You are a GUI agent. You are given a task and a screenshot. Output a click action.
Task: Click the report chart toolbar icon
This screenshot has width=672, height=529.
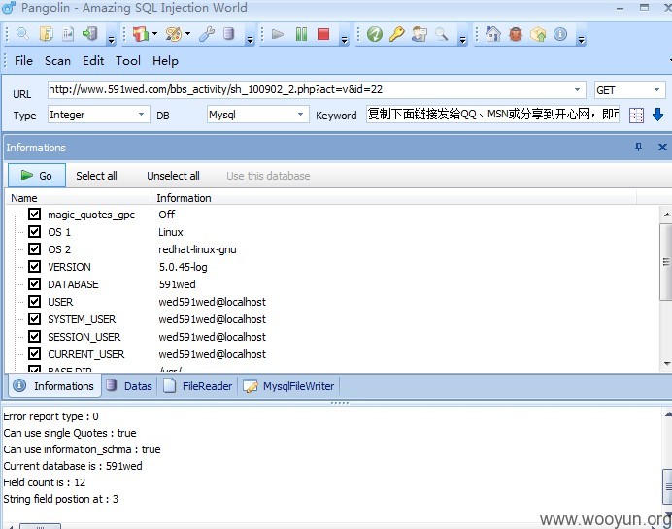pos(68,34)
